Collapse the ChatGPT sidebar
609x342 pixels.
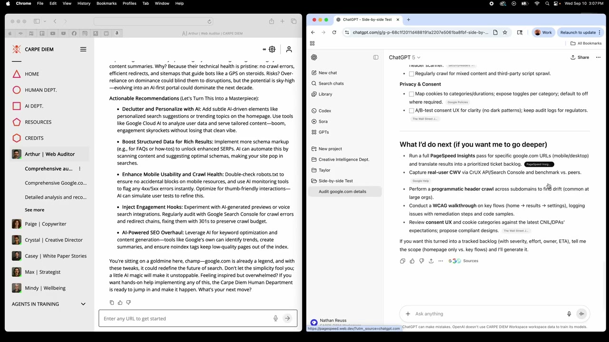(x=376, y=57)
